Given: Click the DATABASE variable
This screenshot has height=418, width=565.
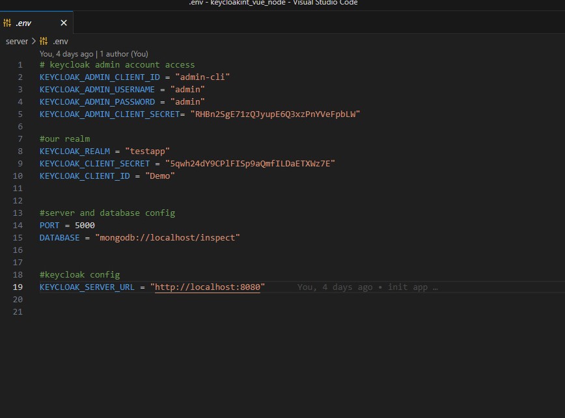Looking at the screenshot, I should pyautogui.click(x=59, y=238).
